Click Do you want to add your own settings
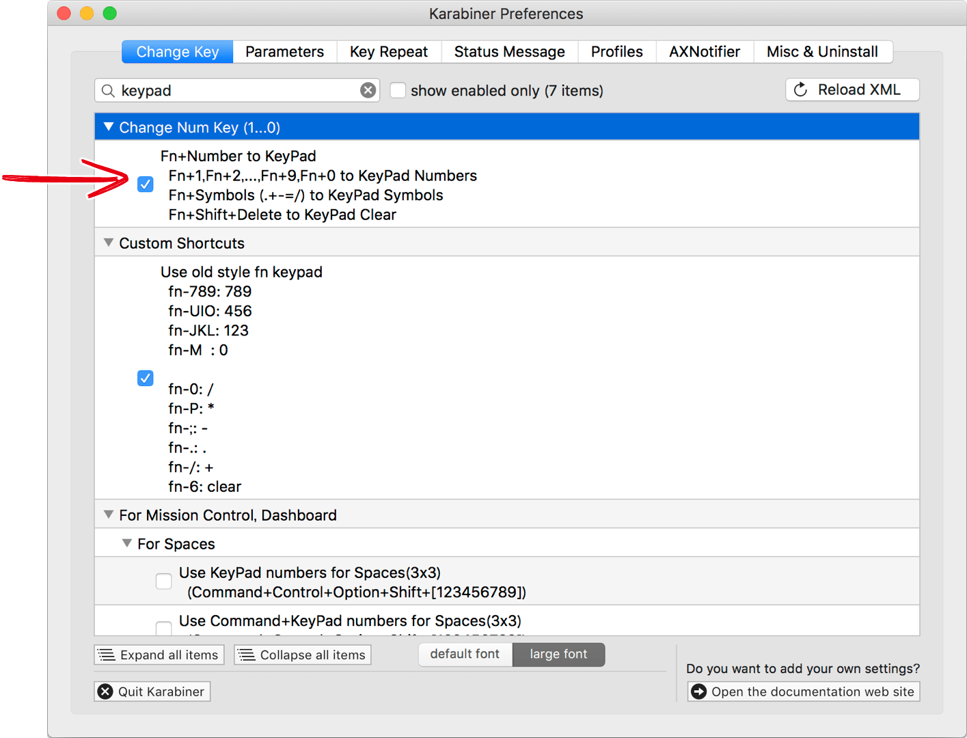 (x=803, y=668)
